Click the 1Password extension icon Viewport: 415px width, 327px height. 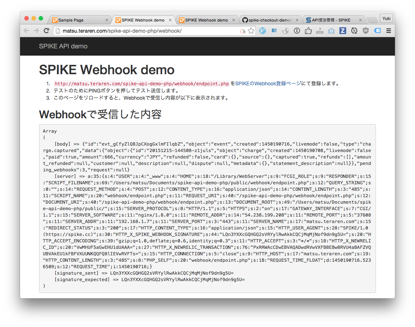tap(297, 31)
